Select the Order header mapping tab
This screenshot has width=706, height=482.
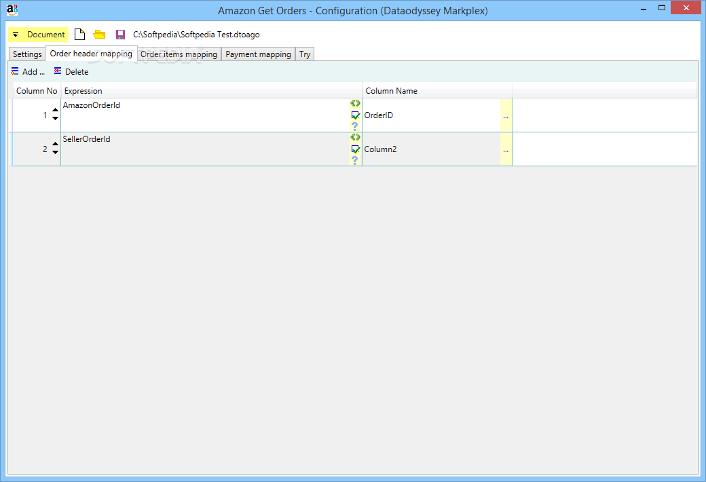tap(91, 54)
